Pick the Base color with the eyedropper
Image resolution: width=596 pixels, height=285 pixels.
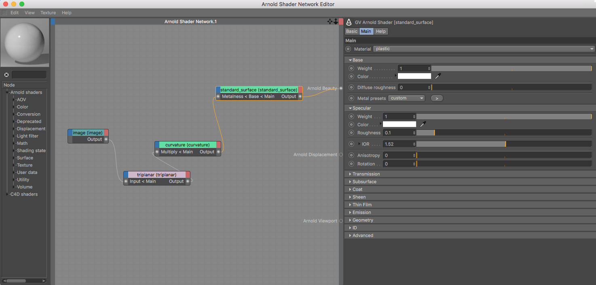click(438, 76)
